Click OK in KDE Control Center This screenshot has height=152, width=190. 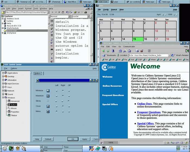coord(73,139)
